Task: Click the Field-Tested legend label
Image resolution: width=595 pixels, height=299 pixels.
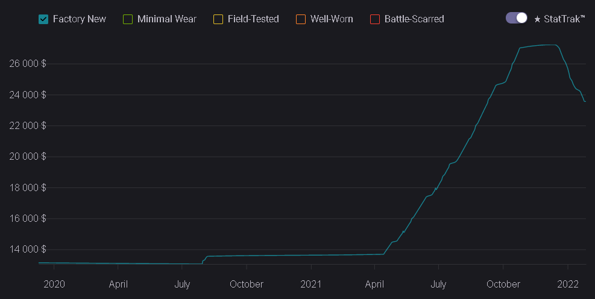Action: point(253,19)
